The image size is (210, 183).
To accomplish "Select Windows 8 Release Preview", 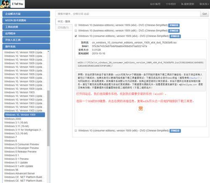I will [20, 152].
